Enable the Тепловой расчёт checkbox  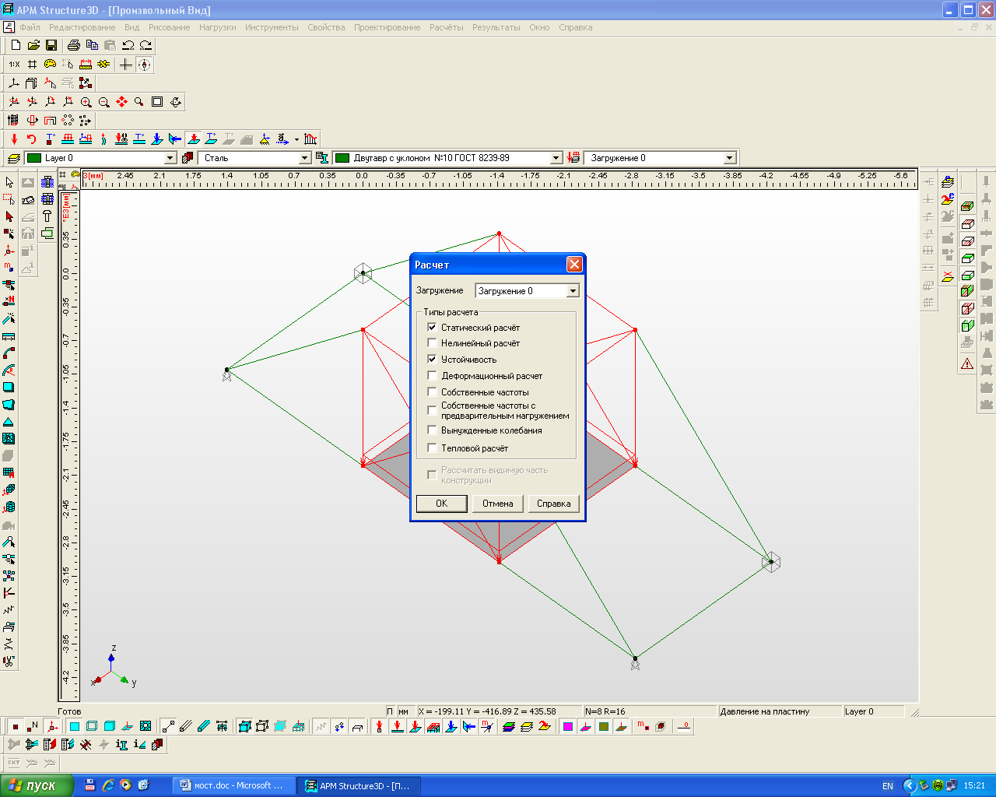pyautogui.click(x=432, y=448)
